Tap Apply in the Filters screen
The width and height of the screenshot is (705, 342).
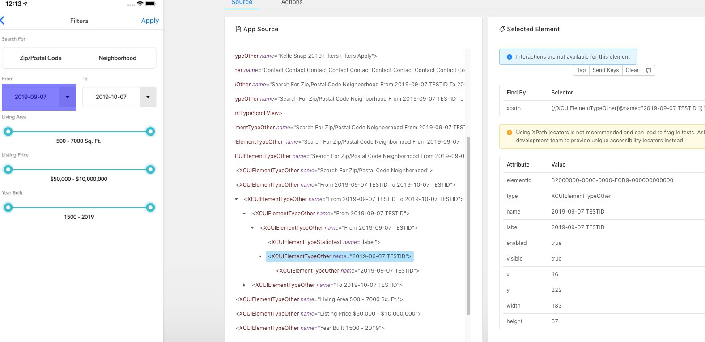(150, 21)
